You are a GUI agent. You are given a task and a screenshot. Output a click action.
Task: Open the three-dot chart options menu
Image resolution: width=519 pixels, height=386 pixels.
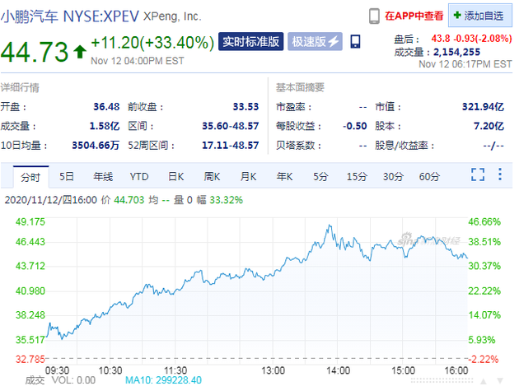[x=500, y=174]
